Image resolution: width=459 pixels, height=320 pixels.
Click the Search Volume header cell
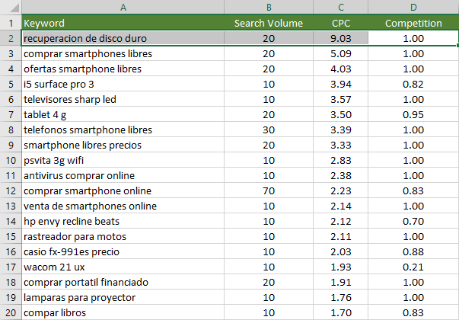(x=269, y=23)
